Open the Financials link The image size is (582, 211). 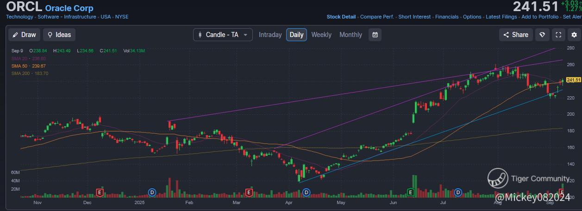pyautogui.click(x=447, y=17)
